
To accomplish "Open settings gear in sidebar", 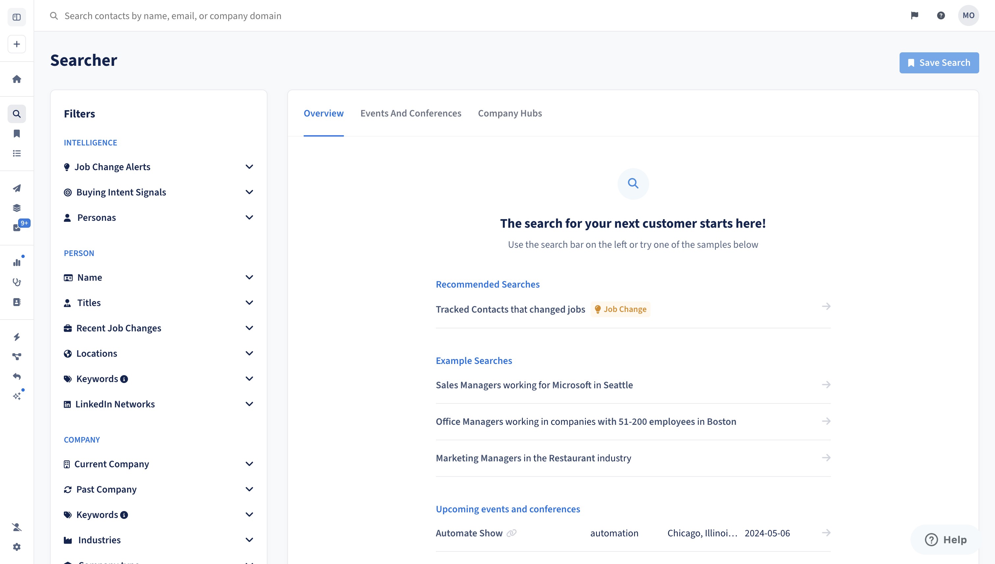I will click(17, 547).
